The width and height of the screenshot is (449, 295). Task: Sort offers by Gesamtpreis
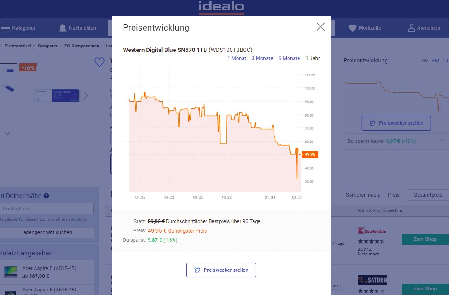[428, 195]
